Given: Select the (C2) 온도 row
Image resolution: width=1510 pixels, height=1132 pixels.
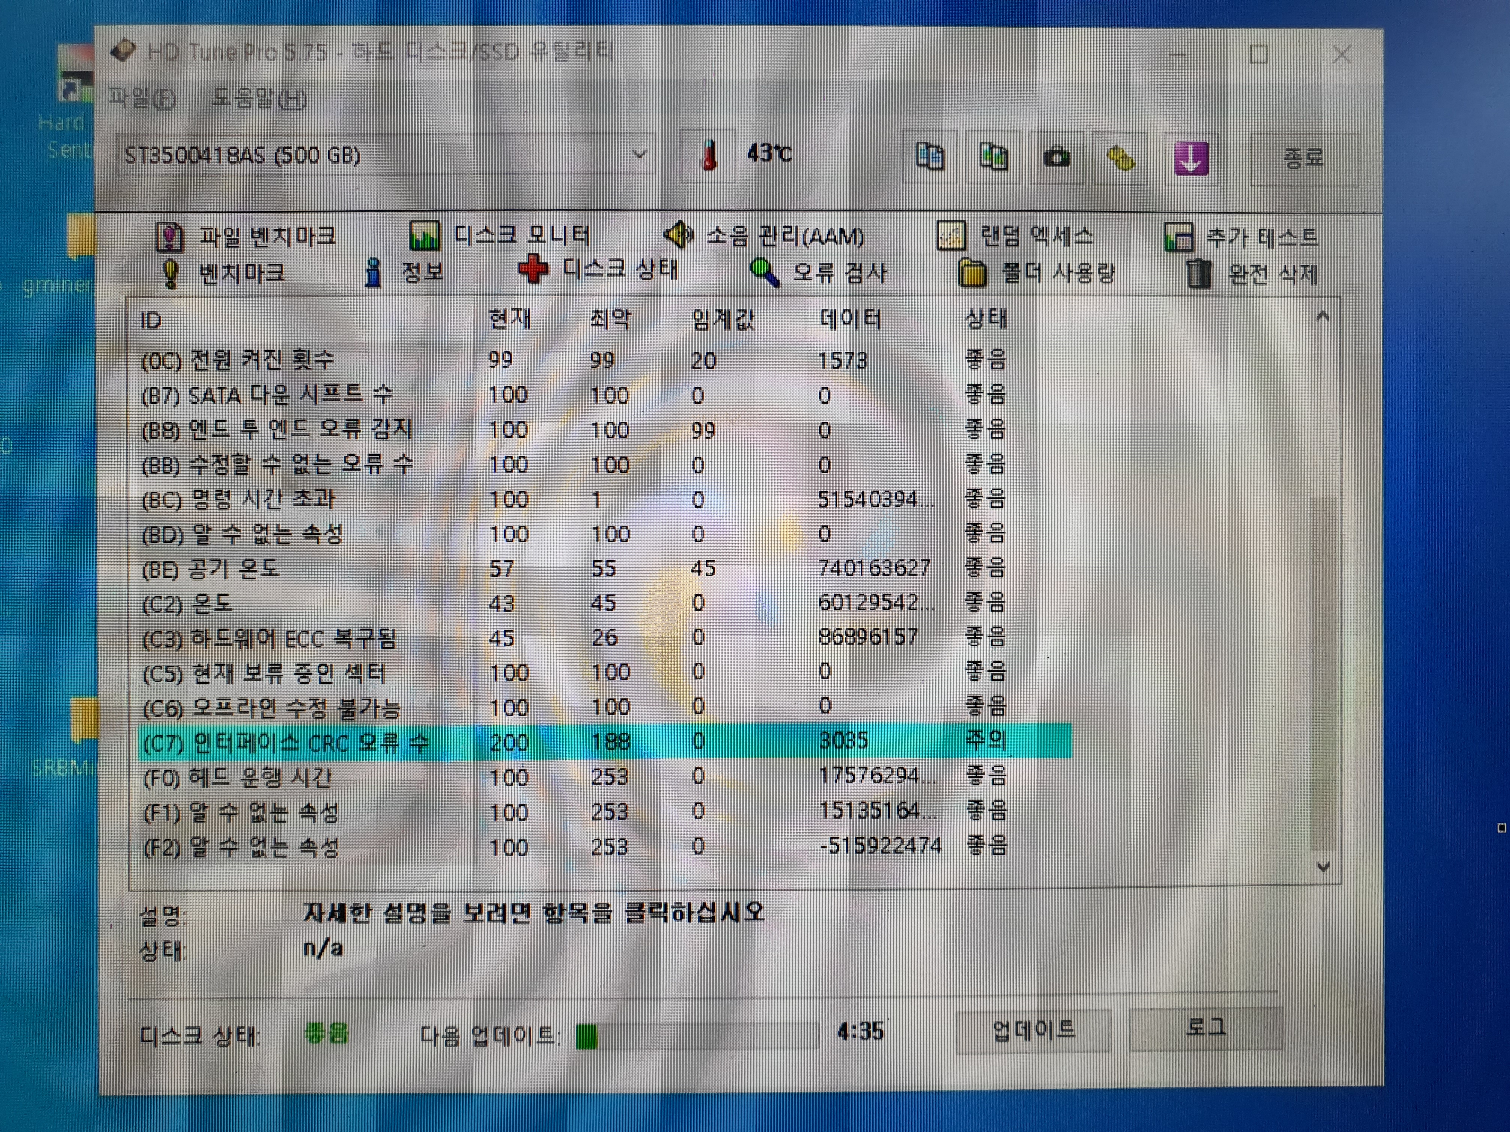Looking at the screenshot, I should [x=604, y=603].
